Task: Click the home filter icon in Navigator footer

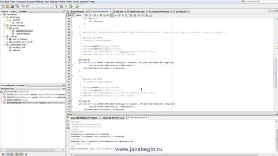Action: pos(3,154)
